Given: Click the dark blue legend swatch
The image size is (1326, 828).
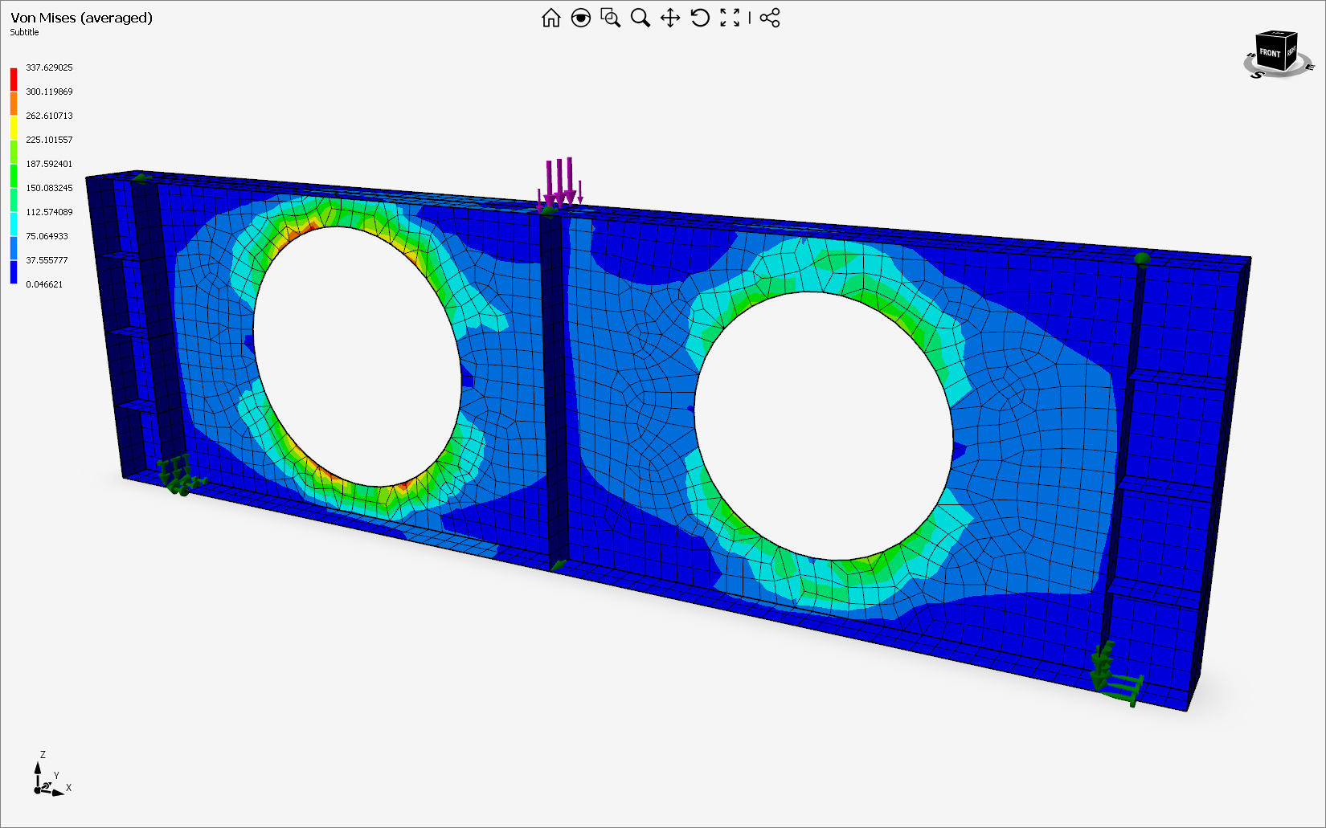Looking at the screenshot, I should (x=14, y=272).
